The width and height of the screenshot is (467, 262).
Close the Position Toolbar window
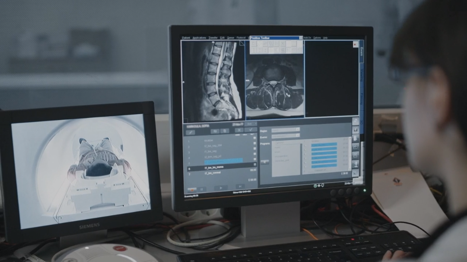[x=301, y=38]
